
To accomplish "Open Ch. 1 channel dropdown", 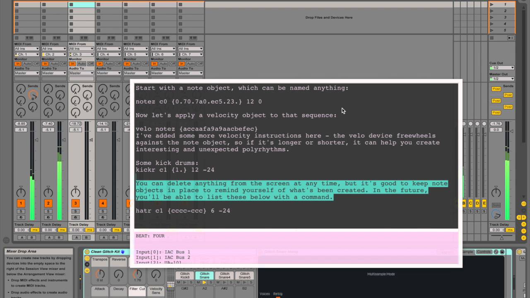I will click(x=27, y=54).
